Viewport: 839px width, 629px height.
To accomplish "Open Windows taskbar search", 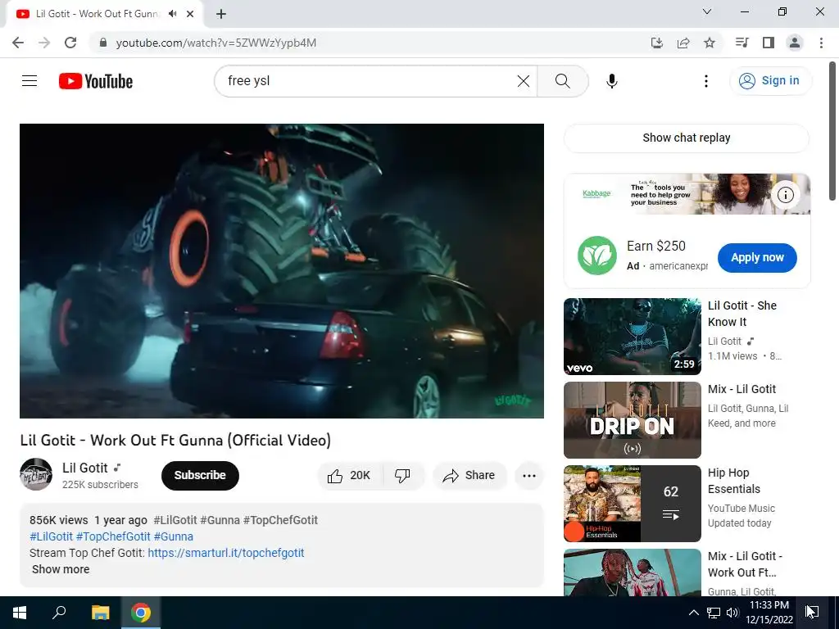I will [x=59, y=613].
